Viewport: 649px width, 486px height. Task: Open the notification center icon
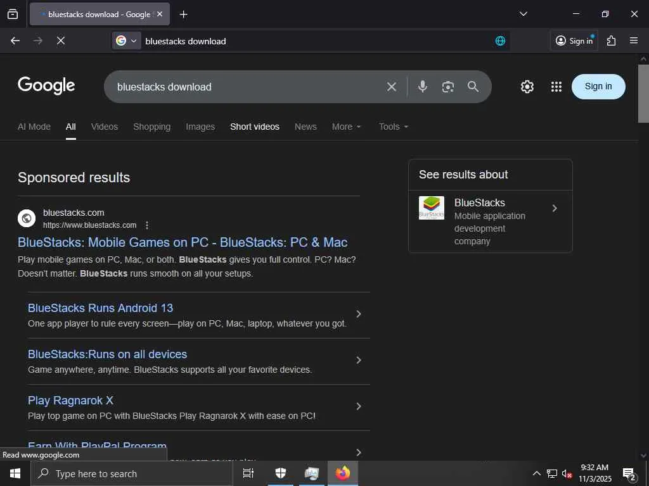[629, 473]
